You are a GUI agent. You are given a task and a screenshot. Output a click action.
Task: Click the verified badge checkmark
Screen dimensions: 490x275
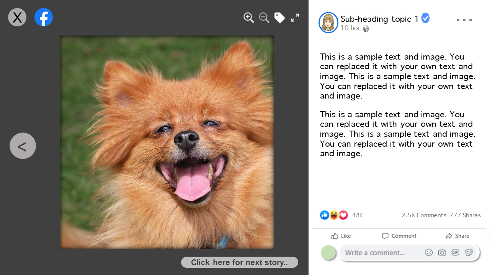coord(425,18)
